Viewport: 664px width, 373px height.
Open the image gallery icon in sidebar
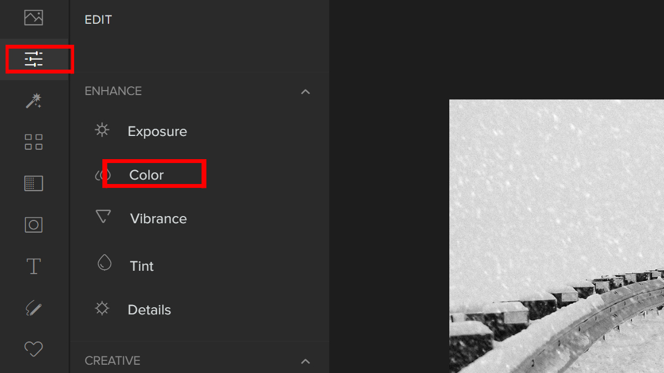[x=34, y=18]
